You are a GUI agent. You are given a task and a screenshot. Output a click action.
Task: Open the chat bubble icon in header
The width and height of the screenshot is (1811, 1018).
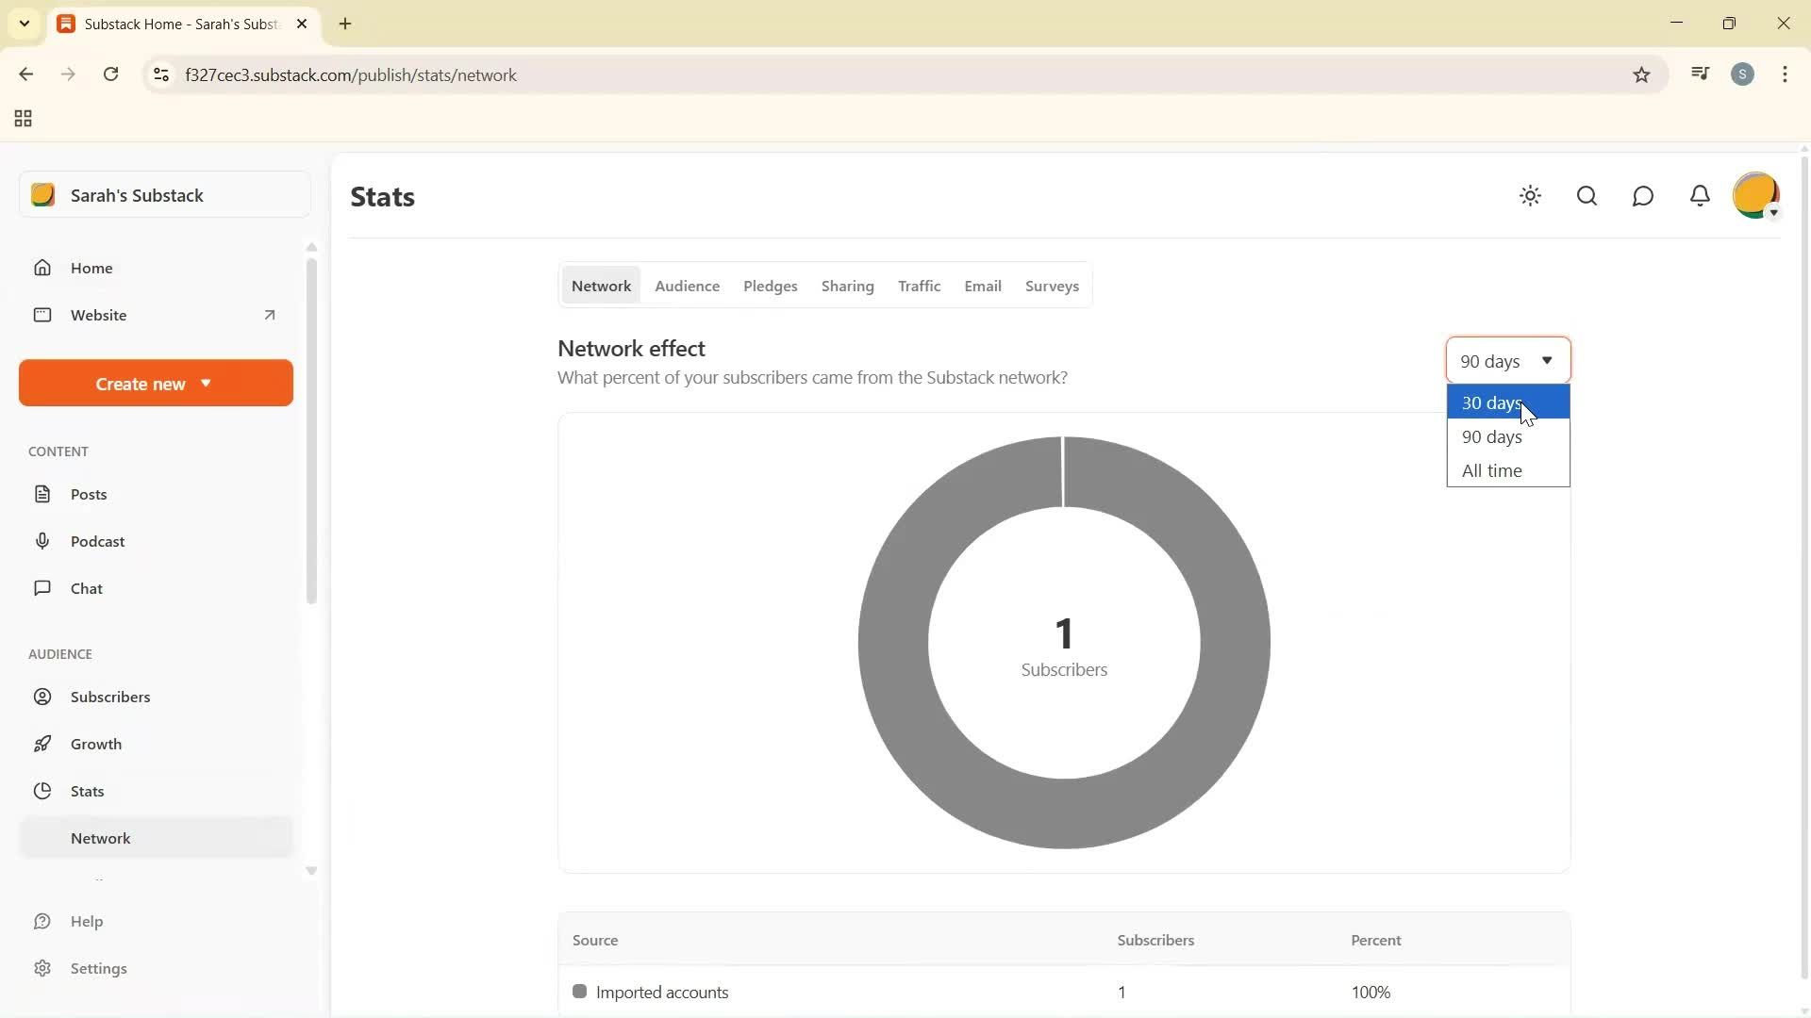pos(1643,196)
